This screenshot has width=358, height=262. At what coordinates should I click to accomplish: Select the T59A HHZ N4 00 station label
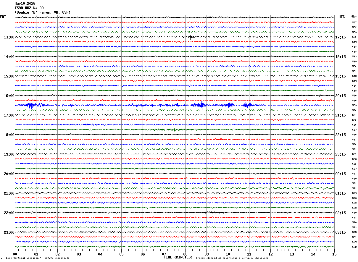coord(29,8)
